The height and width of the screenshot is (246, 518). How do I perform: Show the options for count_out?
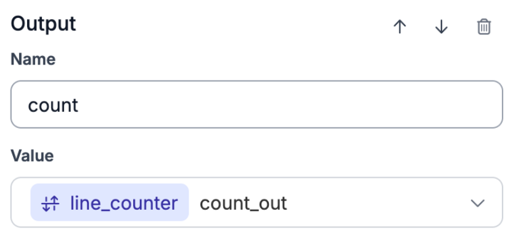tap(477, 203)
